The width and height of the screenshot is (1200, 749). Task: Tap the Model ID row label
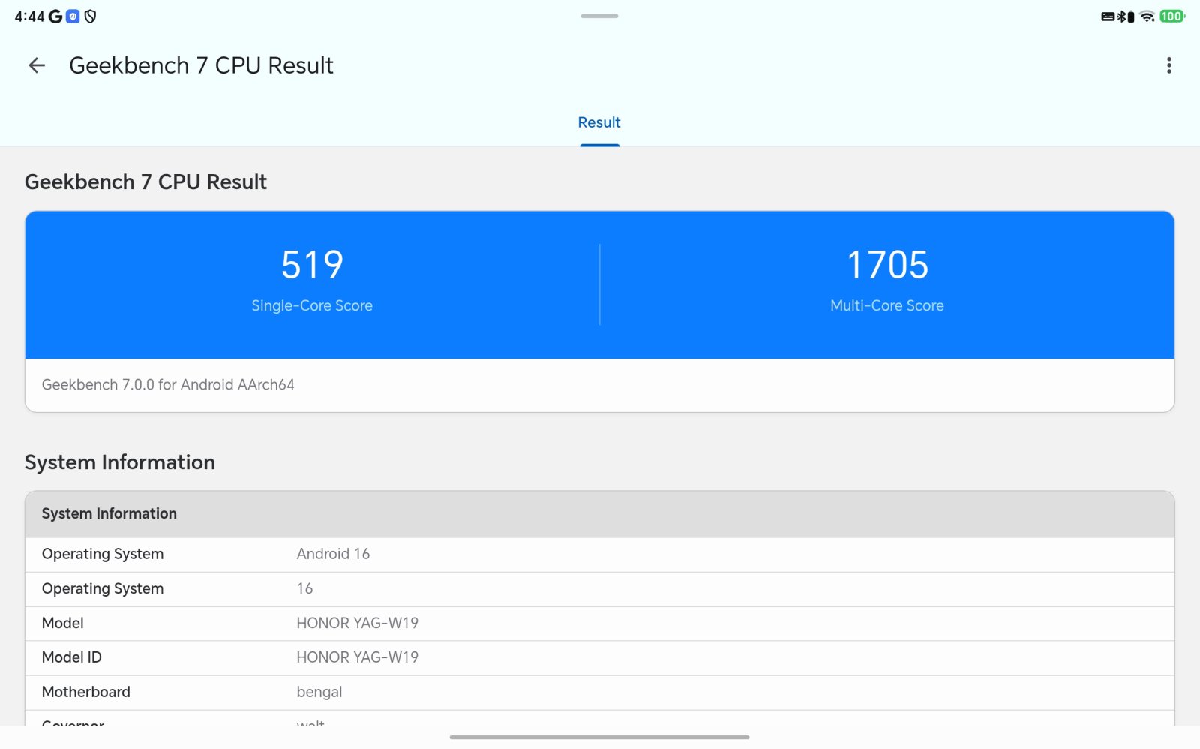point(72,657)
